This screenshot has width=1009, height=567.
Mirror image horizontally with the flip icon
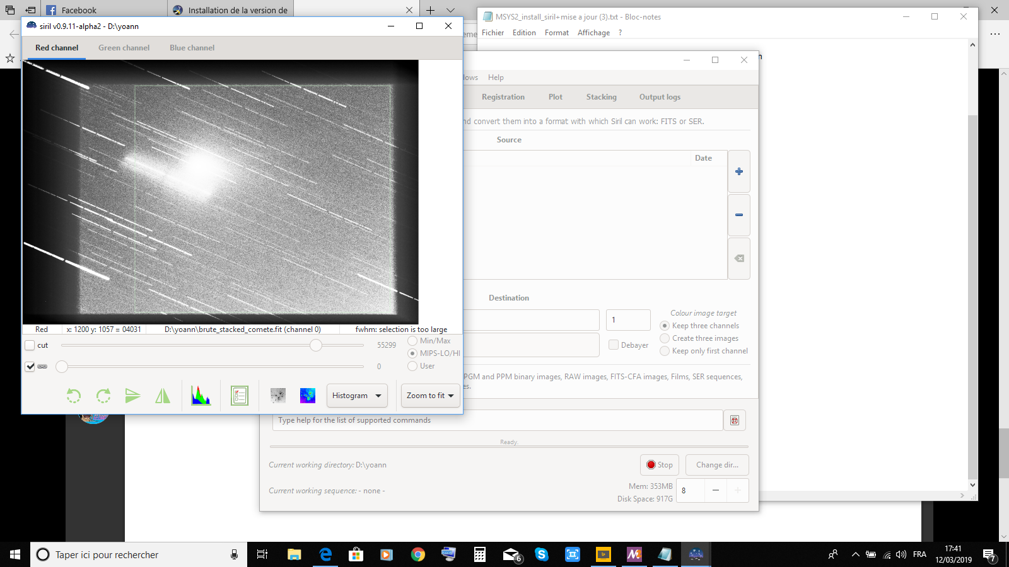pyautogui.click(x=163, y=396)
